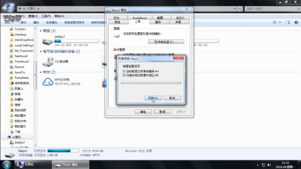Click the Desktop folder icon in sidebar
The width and height of the screenshot is (301, 169).
click(11, 35)
